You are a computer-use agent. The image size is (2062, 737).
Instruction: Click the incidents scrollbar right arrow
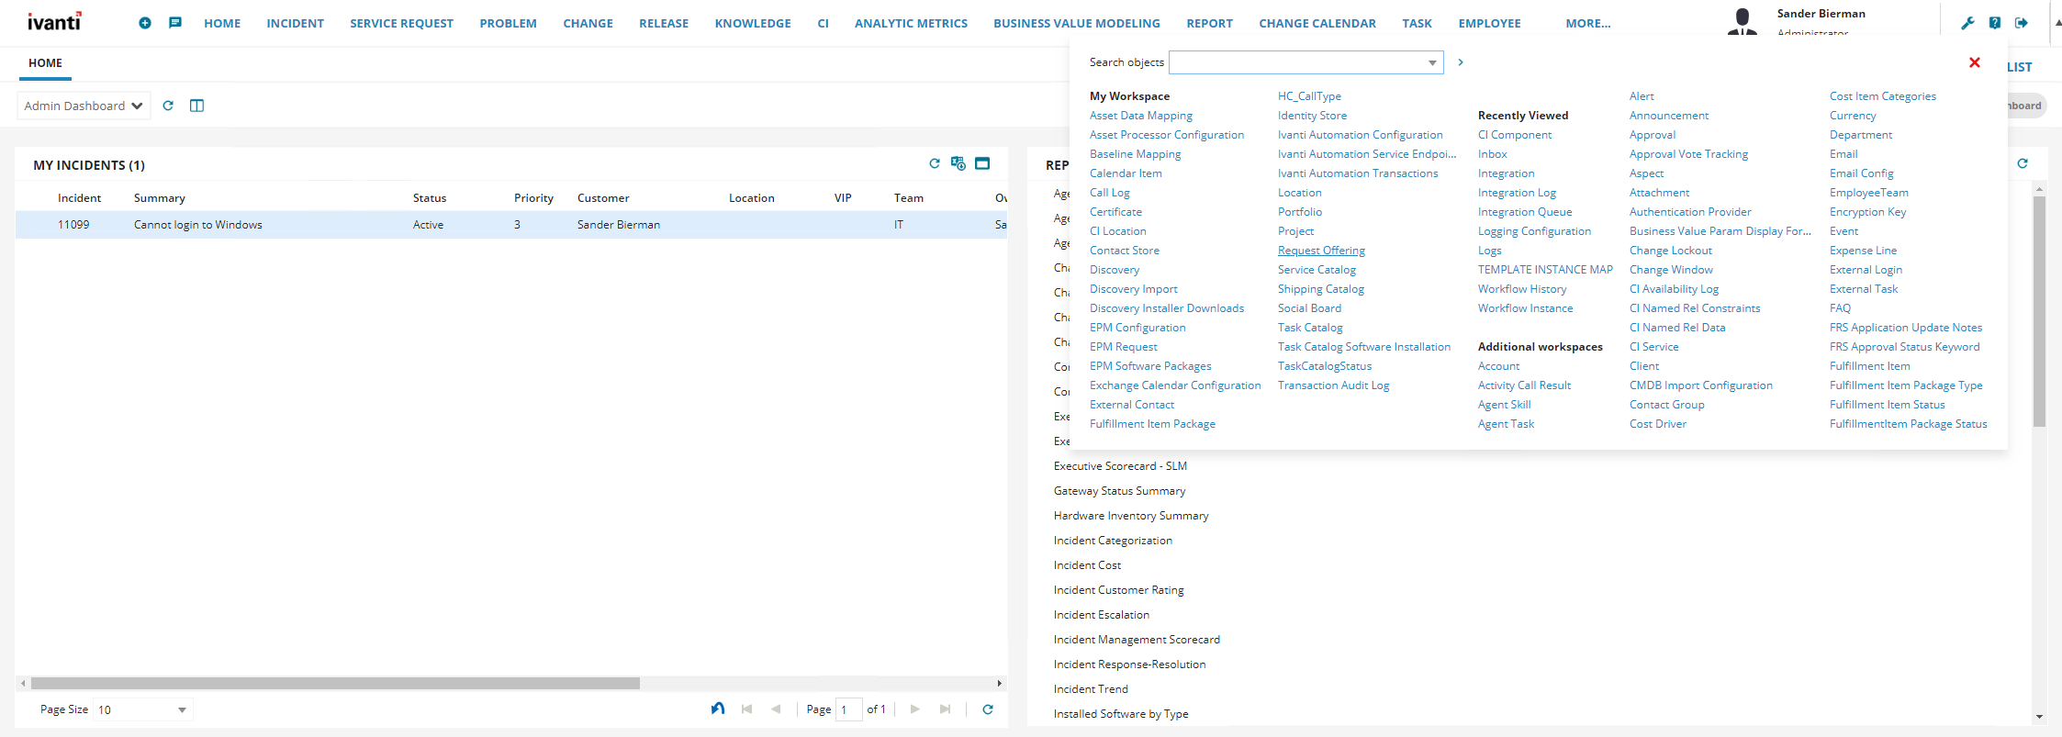coord(999,683)
